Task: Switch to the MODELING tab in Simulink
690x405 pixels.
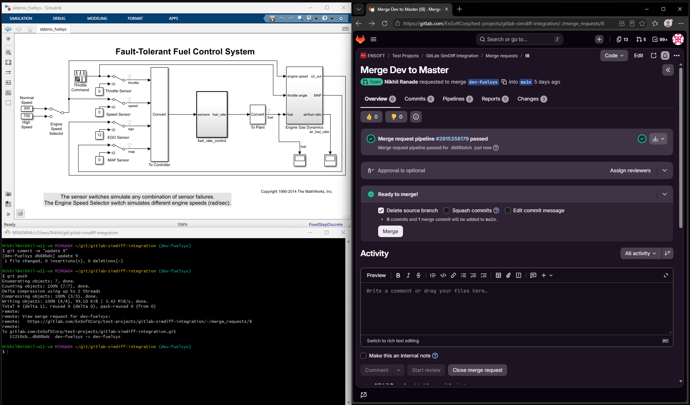Action: click(x=97, y=18)
